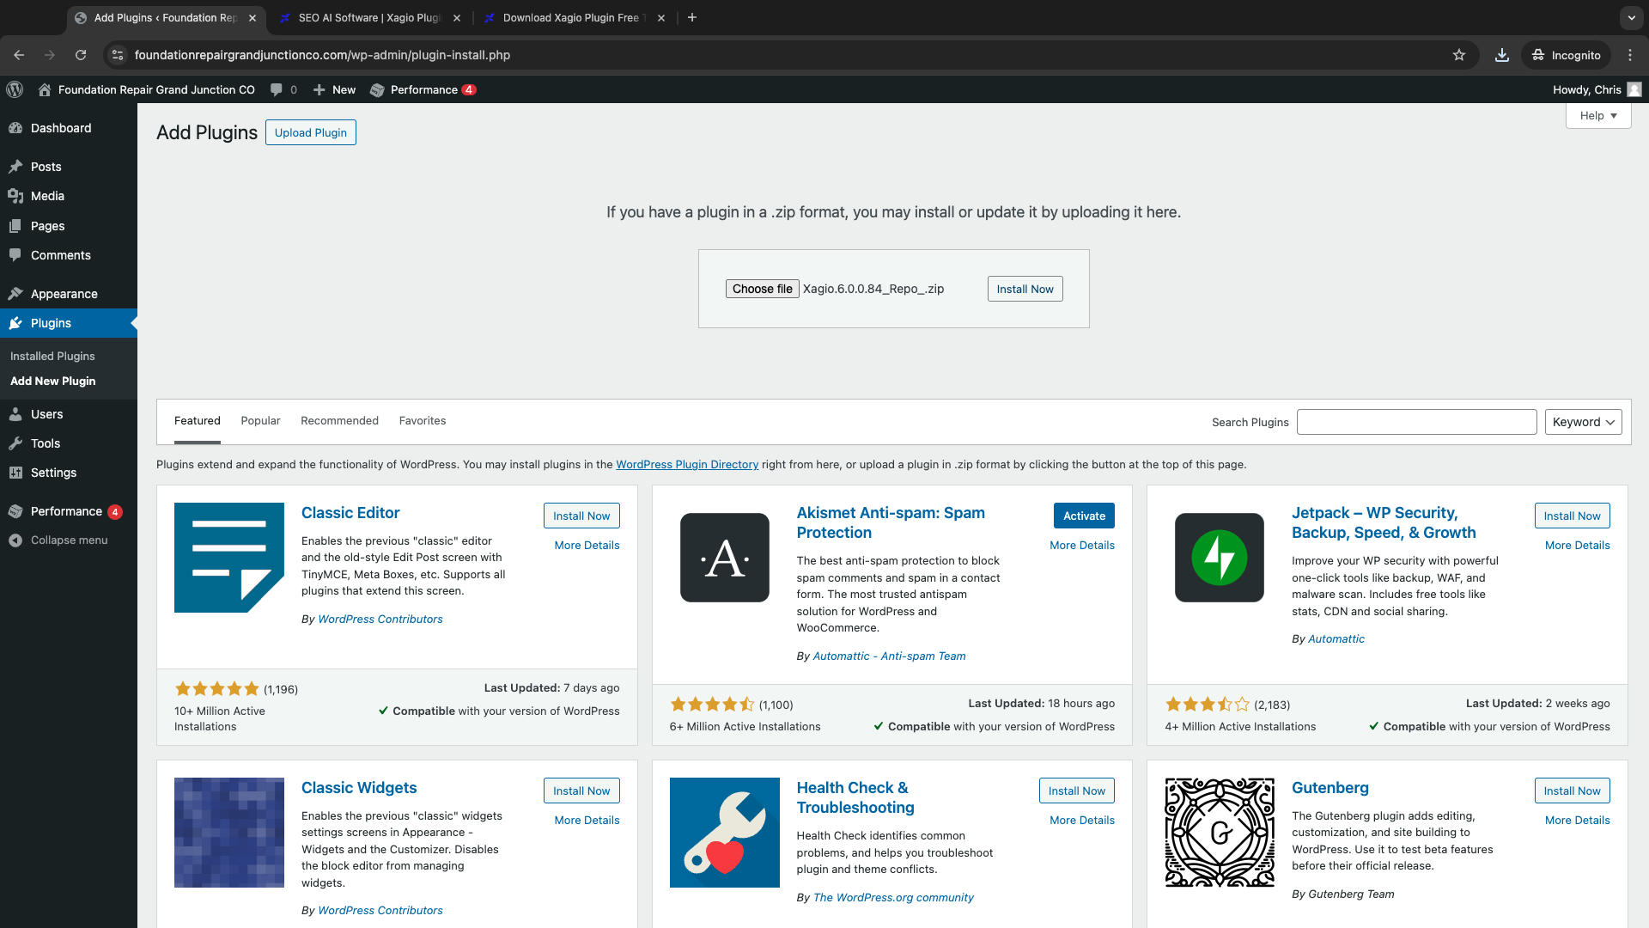The width and height of the screenshot is (1649, 928).
Task: Switch to the Popular tab
Action: coord(260,421)
